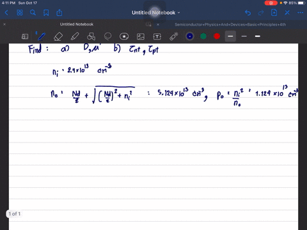Switch to the Semiconductor Physics And Devices tab

coord(230,24)
